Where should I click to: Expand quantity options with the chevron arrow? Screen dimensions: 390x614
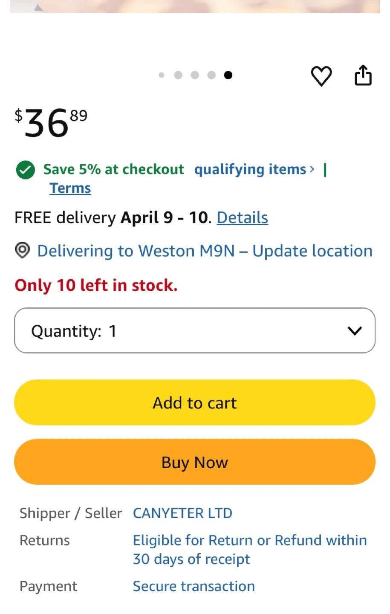(x=354, y=330)
